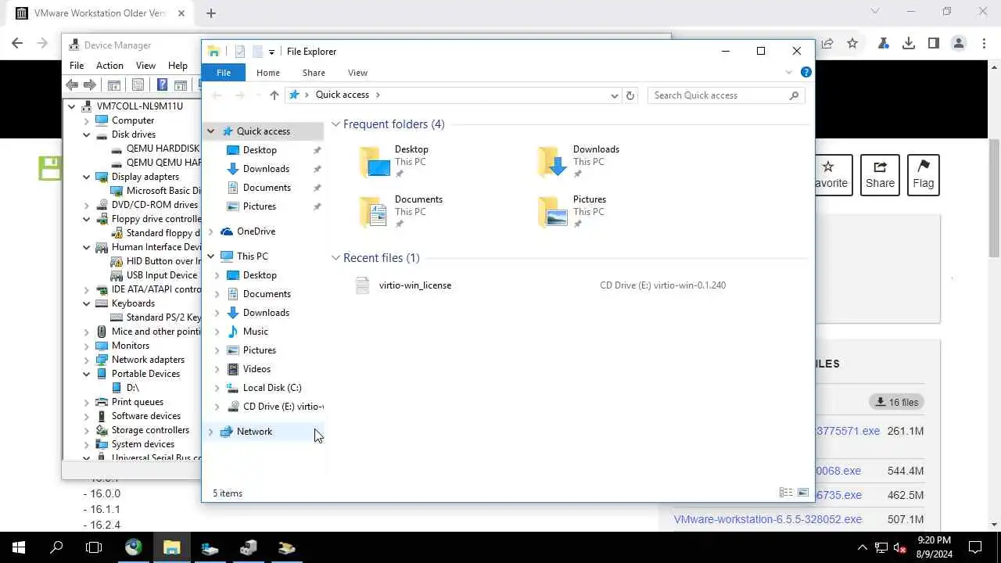
Task: Switch to Details view in File Explorer
Action: coord(785,493)
